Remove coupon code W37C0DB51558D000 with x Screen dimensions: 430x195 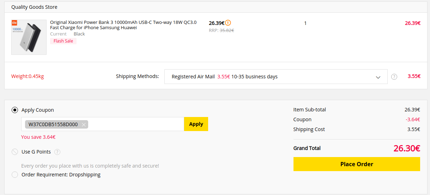(x=84, y=124)
